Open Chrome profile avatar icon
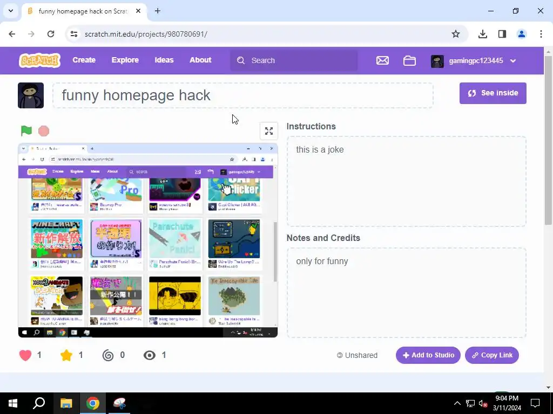This screenshot has width=553, height=414. click(522, 34)
